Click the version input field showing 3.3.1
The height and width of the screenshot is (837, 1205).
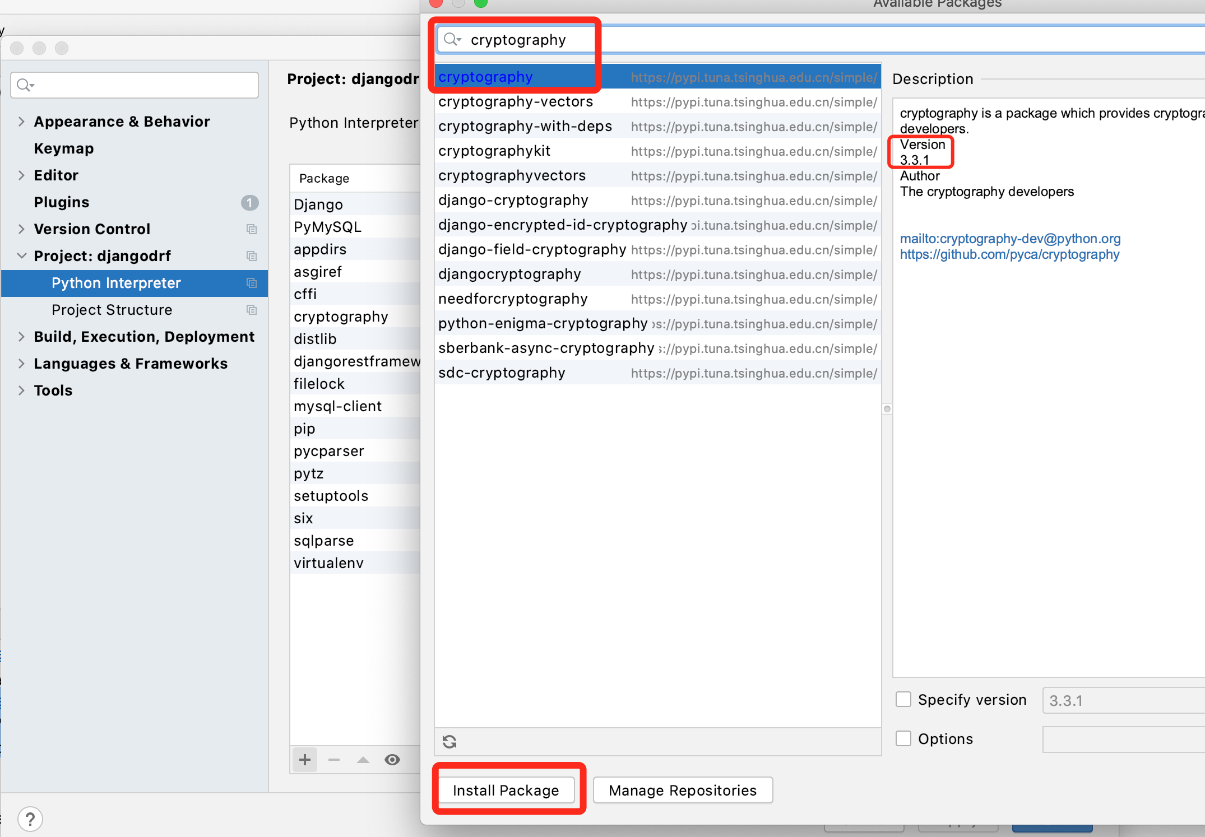1122,700
